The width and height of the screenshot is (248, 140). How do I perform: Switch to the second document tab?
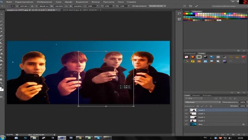(x=81, y=10)
